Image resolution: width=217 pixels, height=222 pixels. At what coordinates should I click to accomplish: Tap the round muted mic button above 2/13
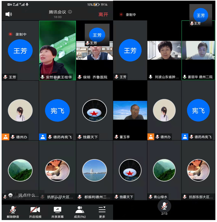point(164,206)
